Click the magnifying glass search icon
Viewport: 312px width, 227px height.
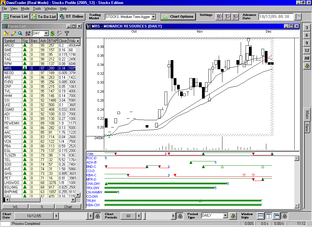click(20, 33)
